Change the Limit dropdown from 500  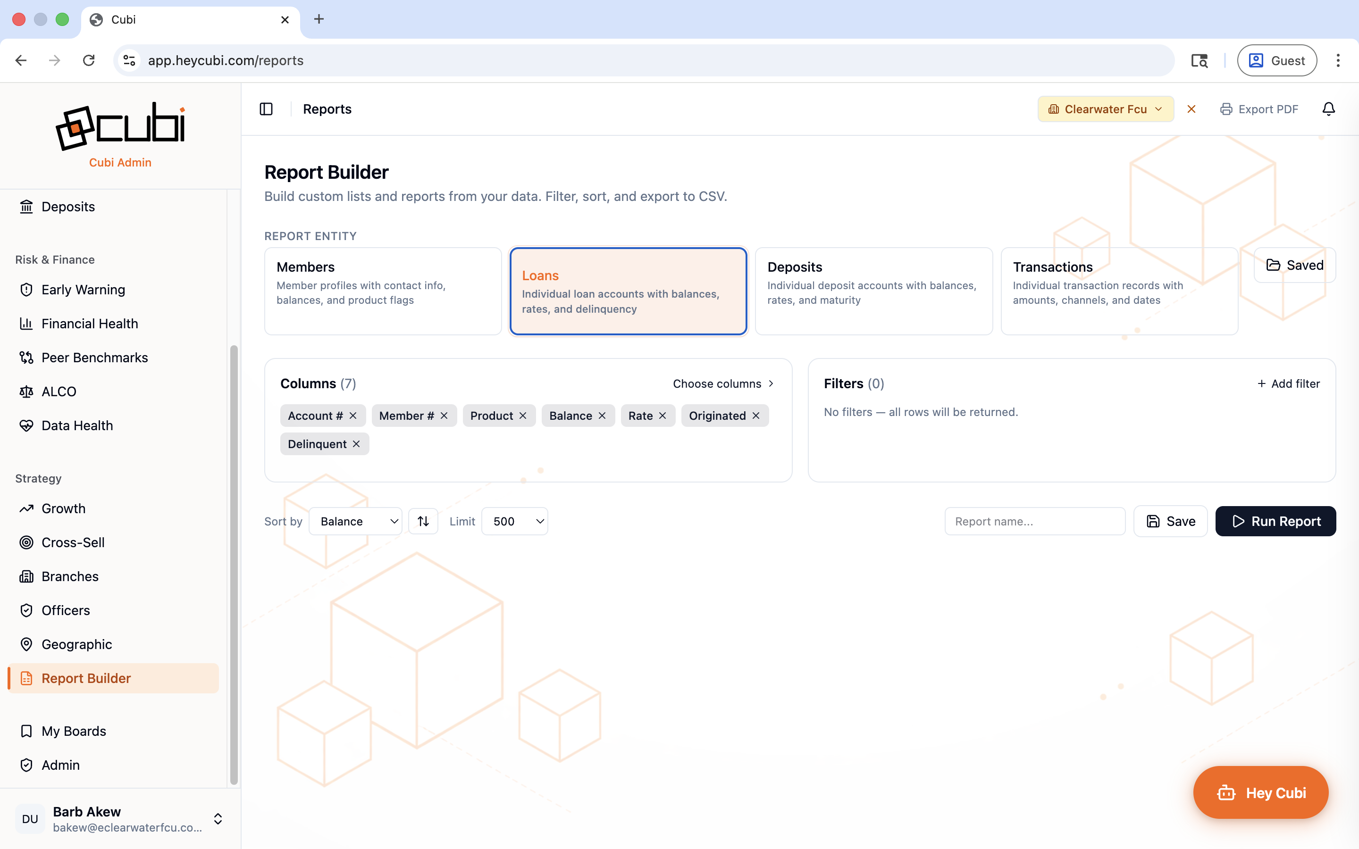(x=514, y=521)
